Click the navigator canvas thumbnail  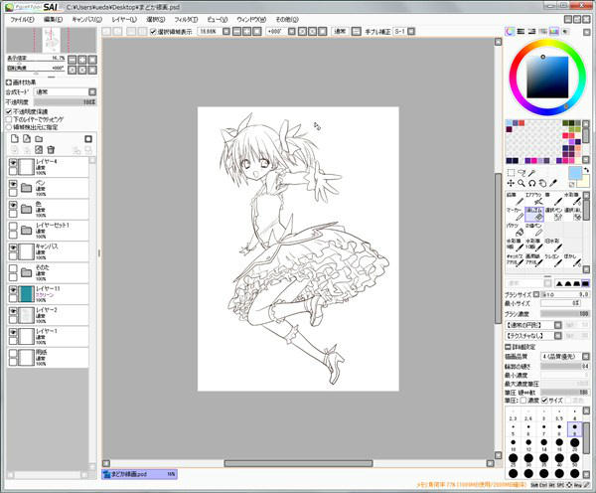tap(52, 41)
